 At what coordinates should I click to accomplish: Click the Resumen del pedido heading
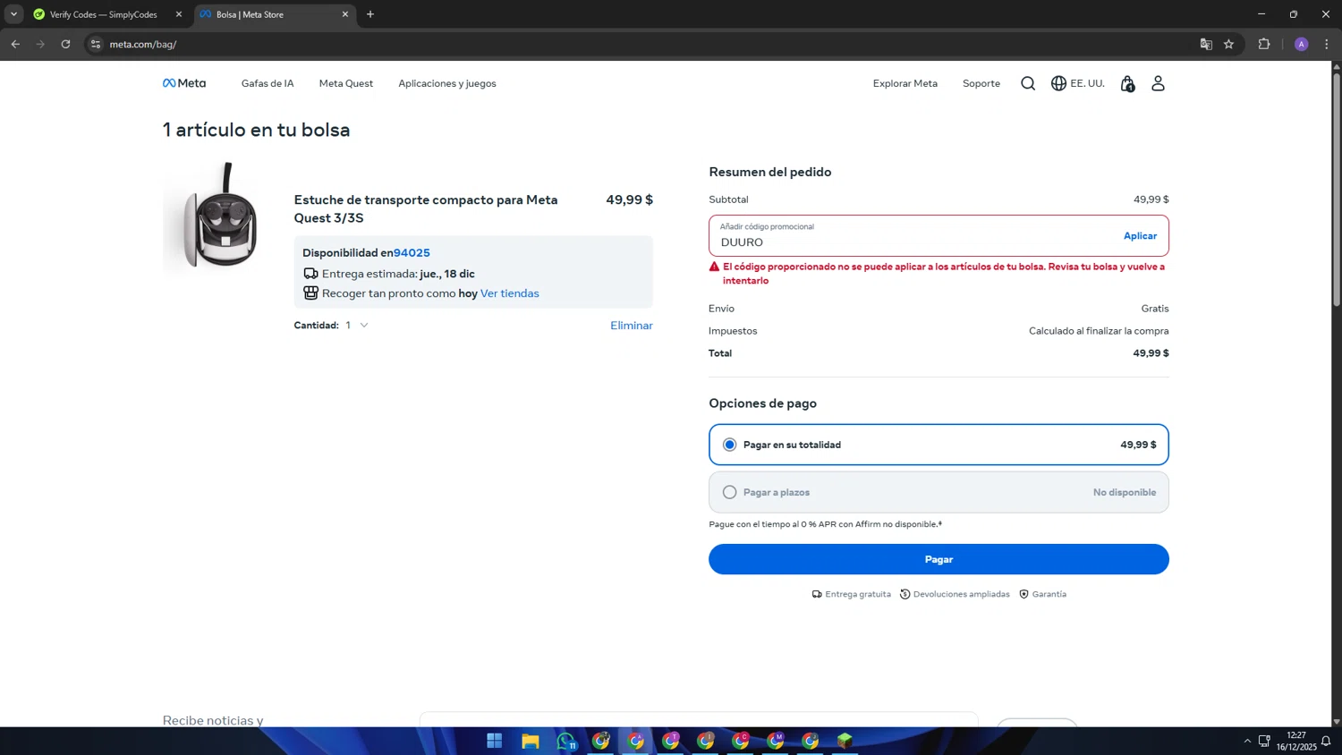(770, 172)
